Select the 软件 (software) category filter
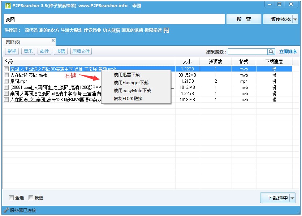The image size is (302, 216). (44, 51)
